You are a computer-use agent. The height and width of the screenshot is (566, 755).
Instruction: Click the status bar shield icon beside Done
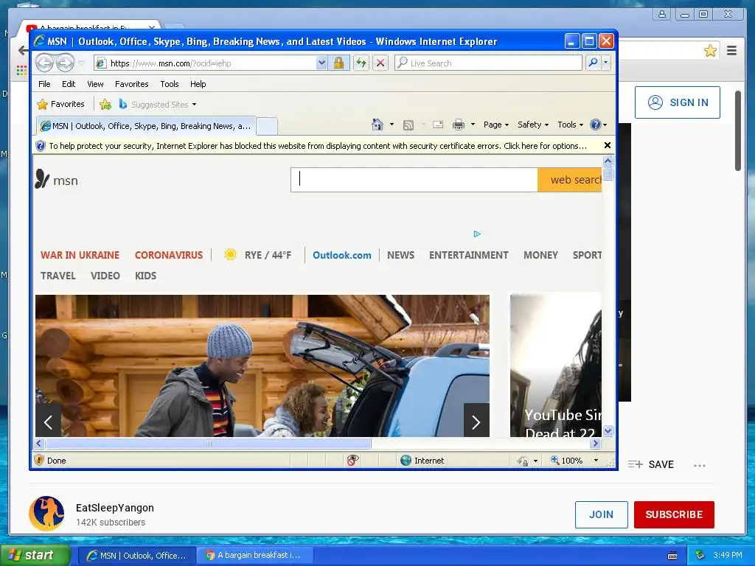[x=40, y=460]
